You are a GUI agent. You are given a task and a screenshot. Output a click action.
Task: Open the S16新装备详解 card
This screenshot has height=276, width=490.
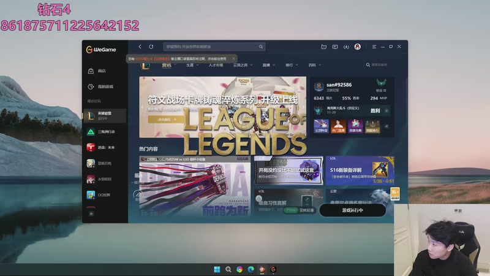pos(360,171)
